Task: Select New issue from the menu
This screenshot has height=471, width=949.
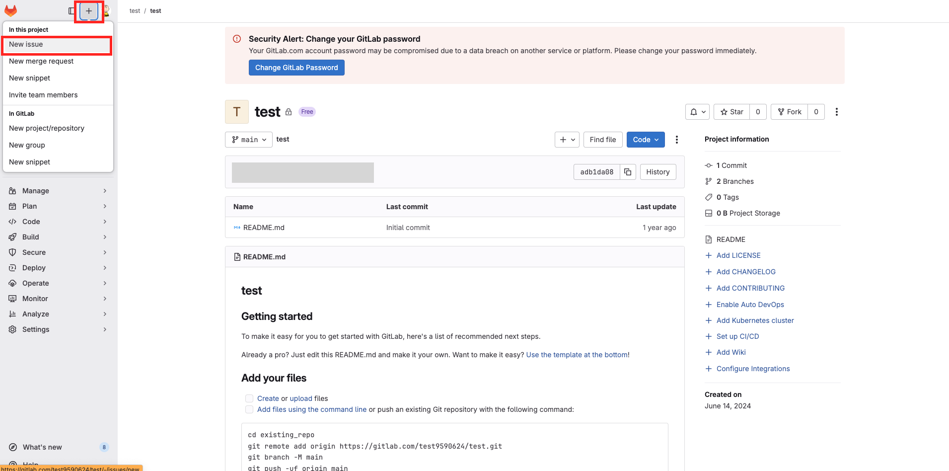Action: pos(57,45)
